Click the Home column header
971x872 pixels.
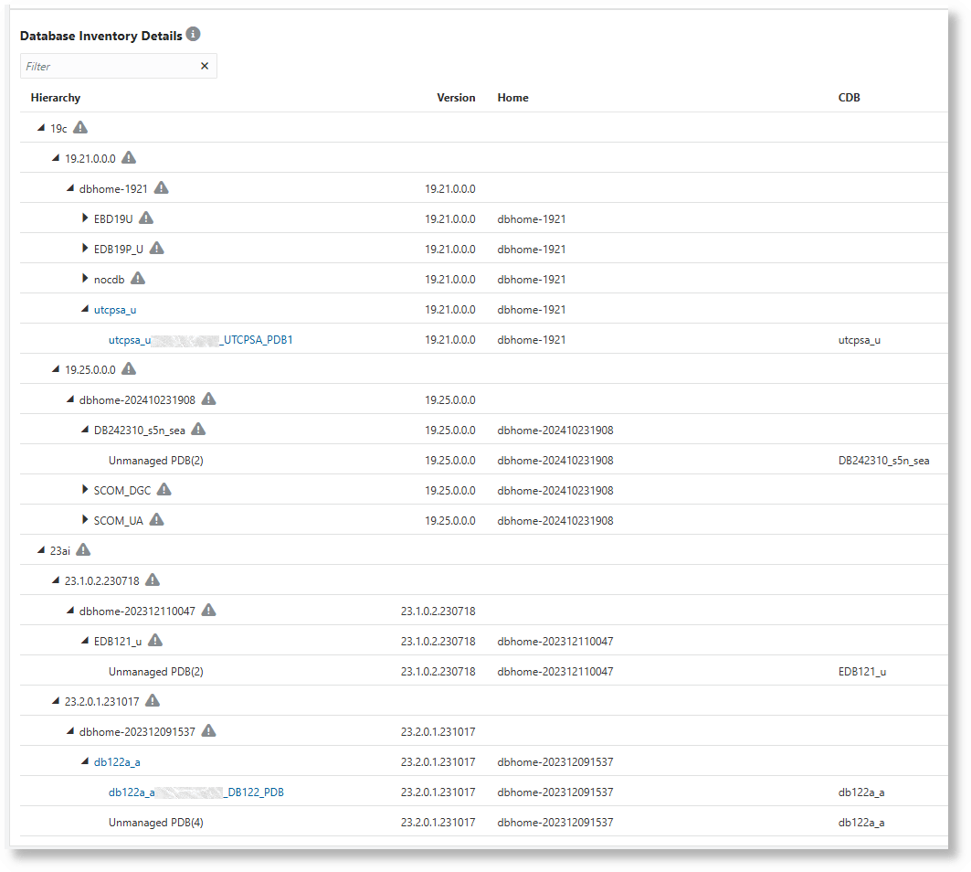pos(512,97)
